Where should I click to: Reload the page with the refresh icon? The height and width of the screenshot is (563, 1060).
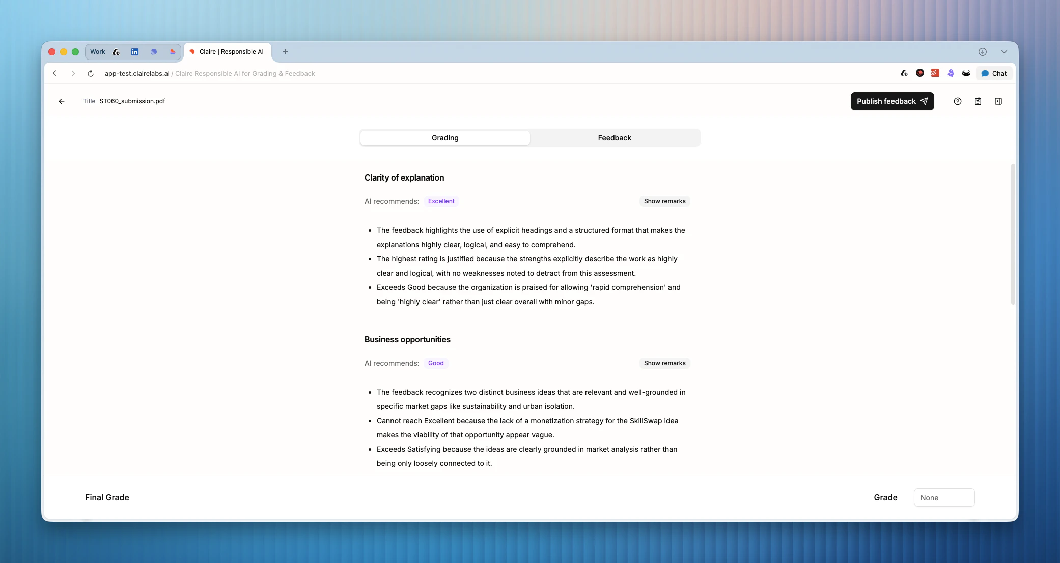[91, 73]
